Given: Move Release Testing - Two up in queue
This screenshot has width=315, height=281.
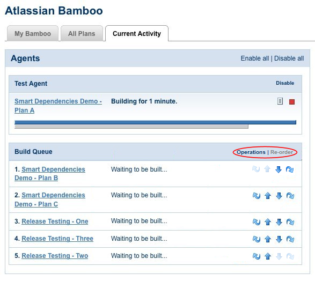Looking at the screenshot, I should coord(268,256).
